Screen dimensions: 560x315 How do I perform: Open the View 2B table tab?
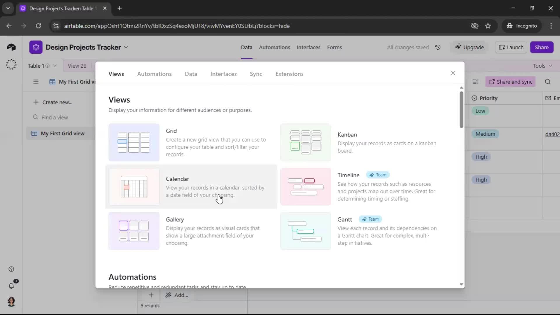coord(77,66)
